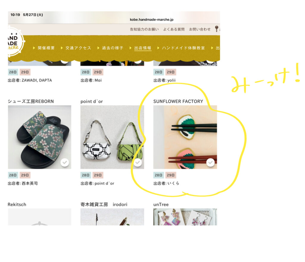Click the 告知協力のお願い link
Screen dimensions: 305x262
(144, 29)
